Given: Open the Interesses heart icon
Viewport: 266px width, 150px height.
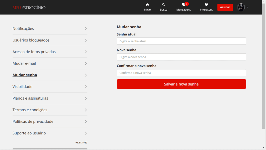Looking at the screenshot, I should (x=206, y=5).
